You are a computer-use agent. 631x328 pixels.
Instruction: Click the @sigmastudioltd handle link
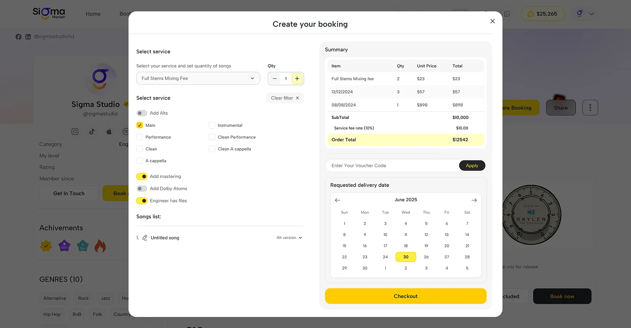(54, 37)
